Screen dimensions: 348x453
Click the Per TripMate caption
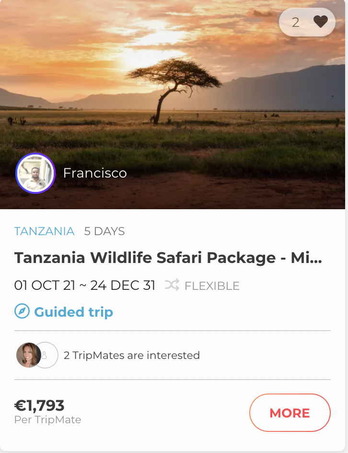pos(48,420)
